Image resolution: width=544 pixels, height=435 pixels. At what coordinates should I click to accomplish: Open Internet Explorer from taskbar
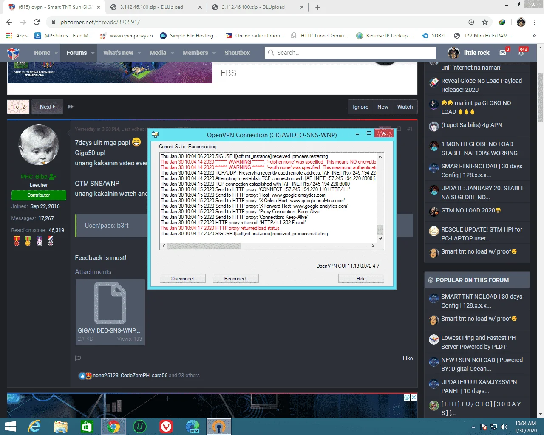[34, 427]
